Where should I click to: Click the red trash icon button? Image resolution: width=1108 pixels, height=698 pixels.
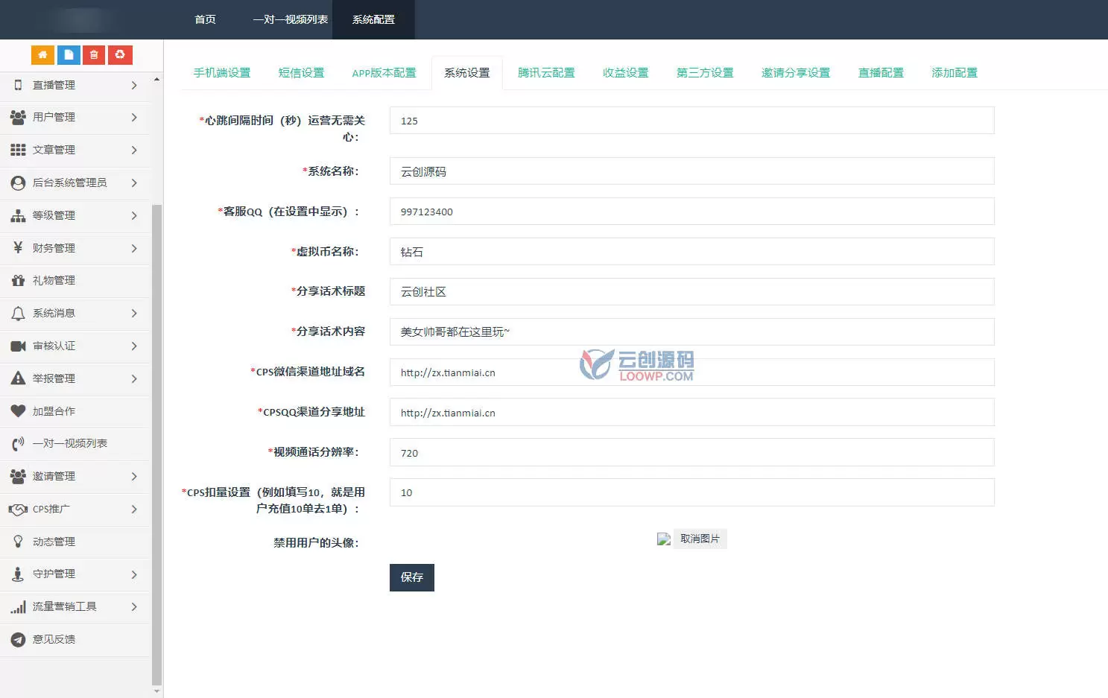(94, 54)
